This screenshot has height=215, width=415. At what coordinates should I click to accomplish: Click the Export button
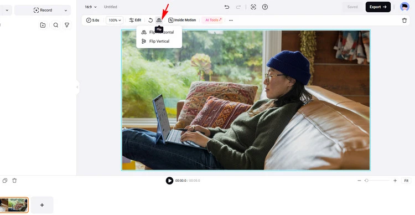click(x=378, y=7)
